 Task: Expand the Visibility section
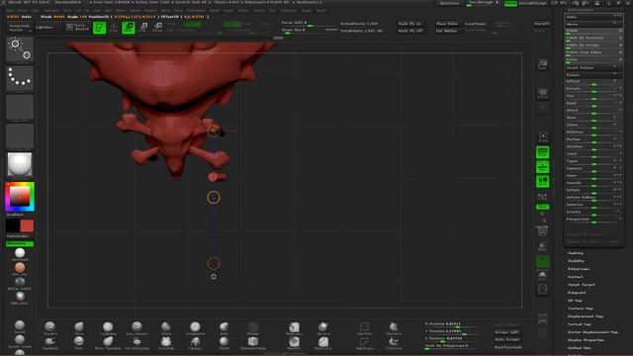click(x=576, y=261)
